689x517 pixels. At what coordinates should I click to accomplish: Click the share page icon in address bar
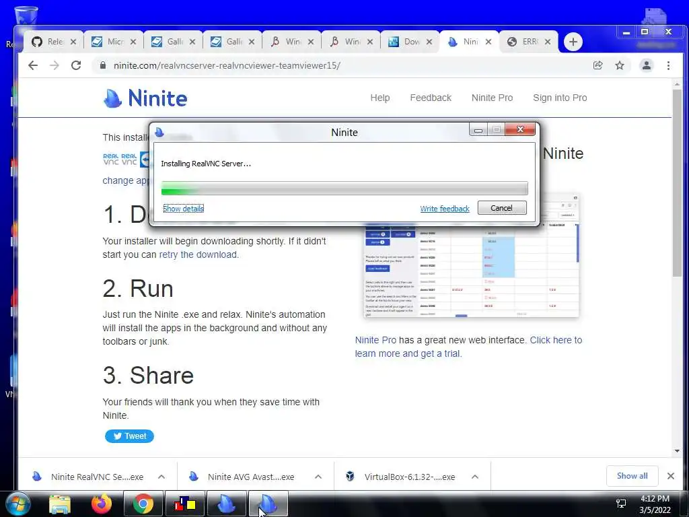click(597, 65)
